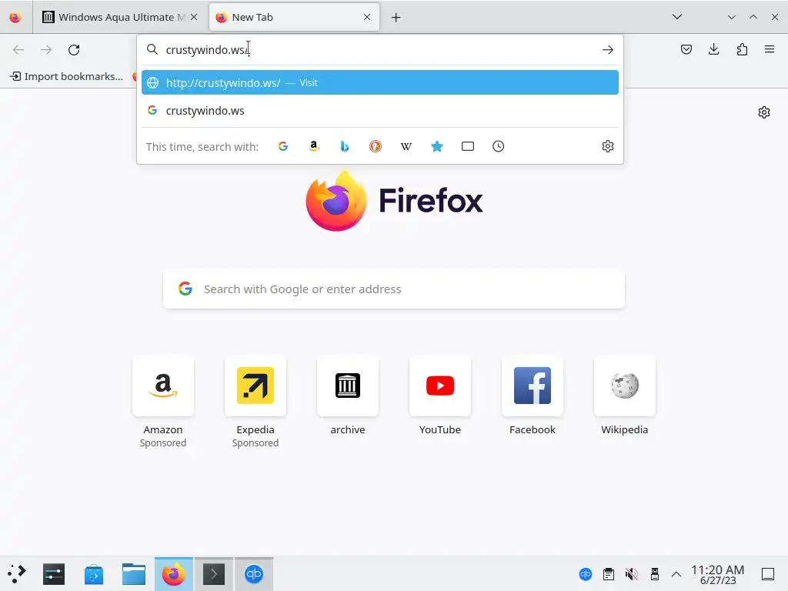Visit http://crustywindo.ws/ suggestion
Viewport: 788px width, 591px height.
click(x=380, y=82)
